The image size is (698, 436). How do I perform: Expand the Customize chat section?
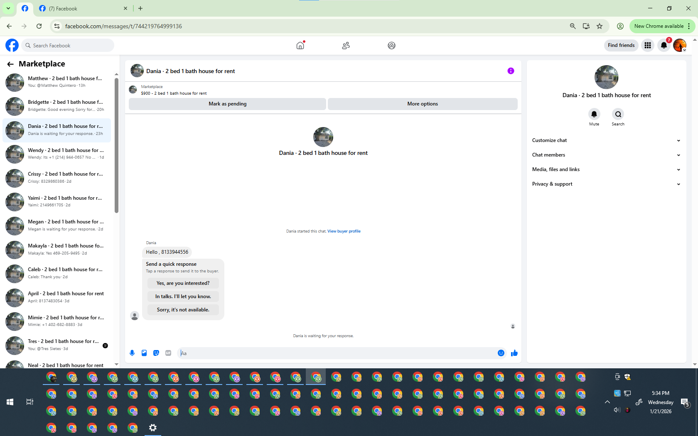[x=606, y=140]
